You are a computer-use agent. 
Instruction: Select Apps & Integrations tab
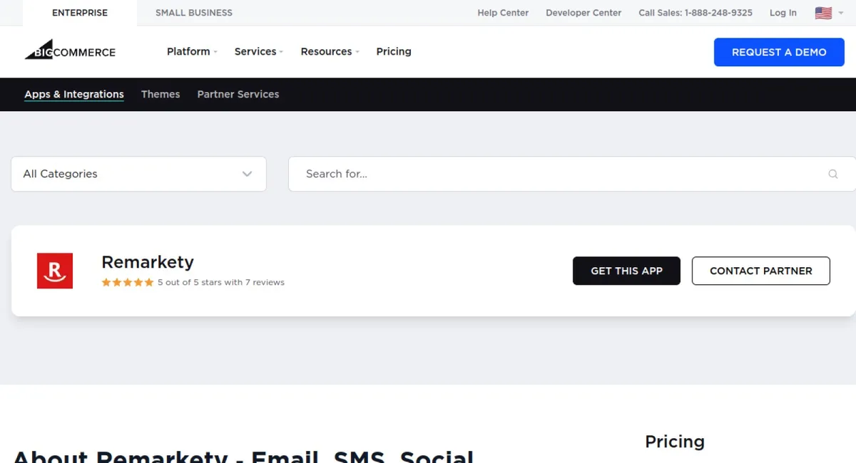click(74, 94)
